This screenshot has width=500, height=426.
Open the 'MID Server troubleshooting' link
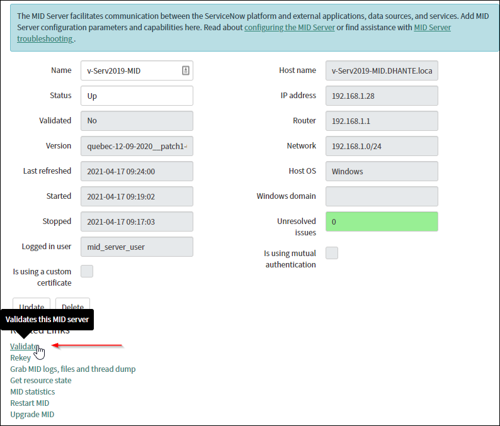(433, 28)
